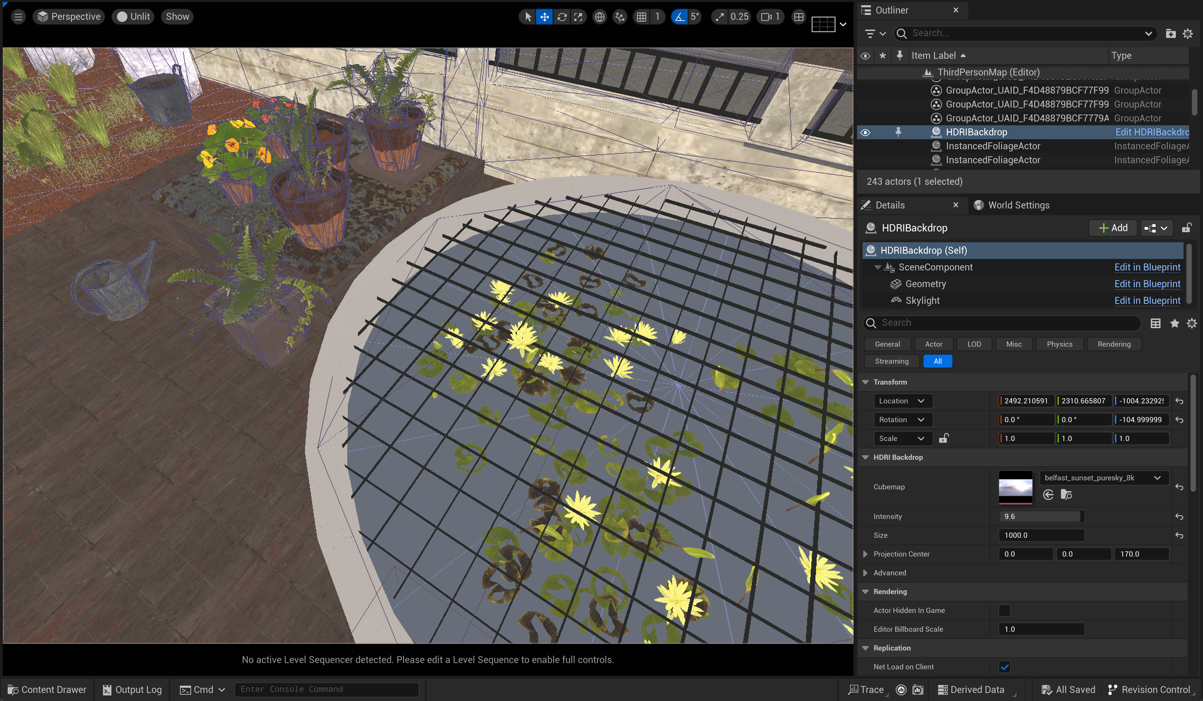Reset Location to default arrow

[x=1180, y=401]
